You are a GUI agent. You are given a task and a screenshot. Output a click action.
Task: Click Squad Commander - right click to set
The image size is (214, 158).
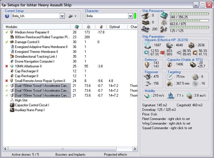167,128
